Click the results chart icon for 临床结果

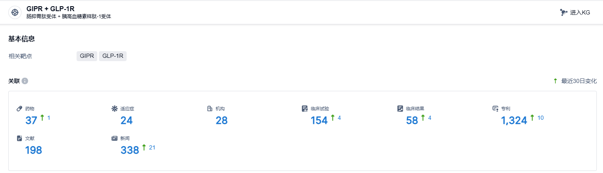400,109
